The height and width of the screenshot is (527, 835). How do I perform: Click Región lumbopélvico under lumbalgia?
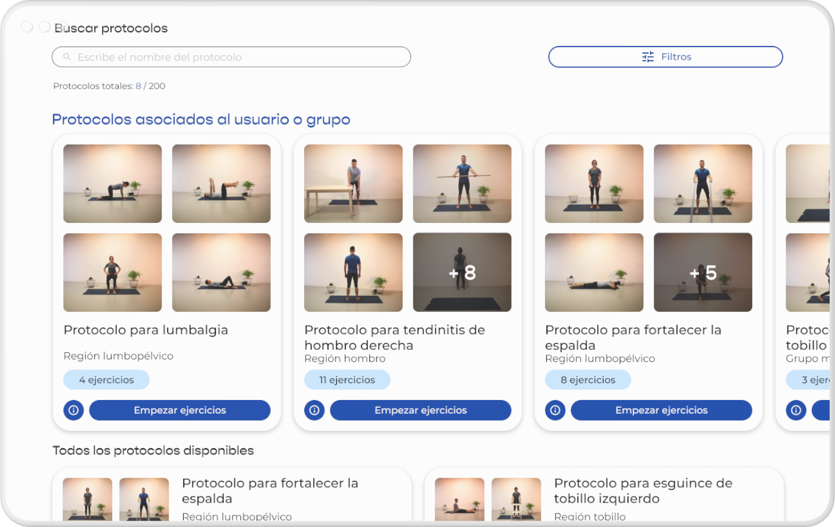pyautogui.click(x=119, y=356)
